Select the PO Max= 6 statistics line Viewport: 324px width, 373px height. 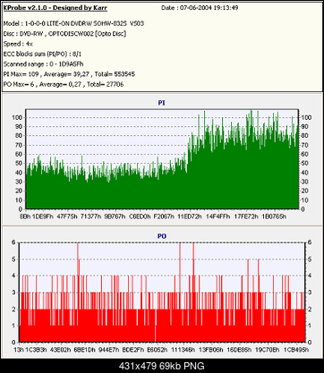coord(64,84)
